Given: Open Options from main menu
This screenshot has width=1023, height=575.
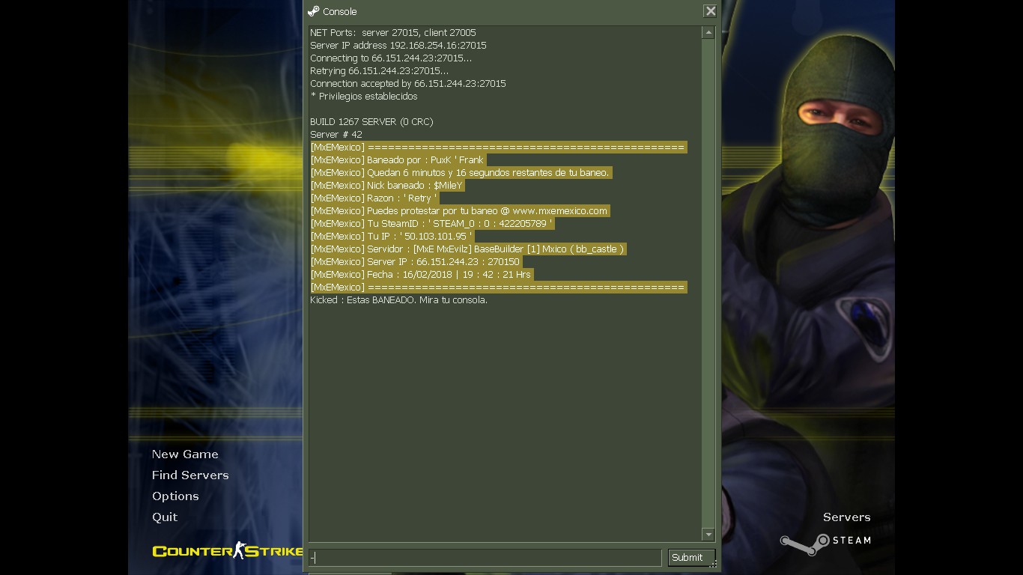Looking at the screenshot, I should (x=175, y=496).
